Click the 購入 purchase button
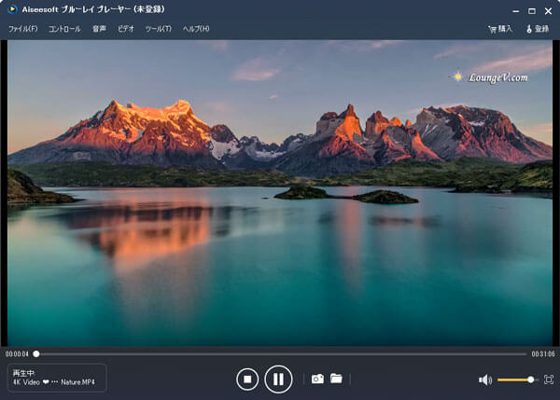560x400 pixels. pyautogui.click(x=500, y=29)
